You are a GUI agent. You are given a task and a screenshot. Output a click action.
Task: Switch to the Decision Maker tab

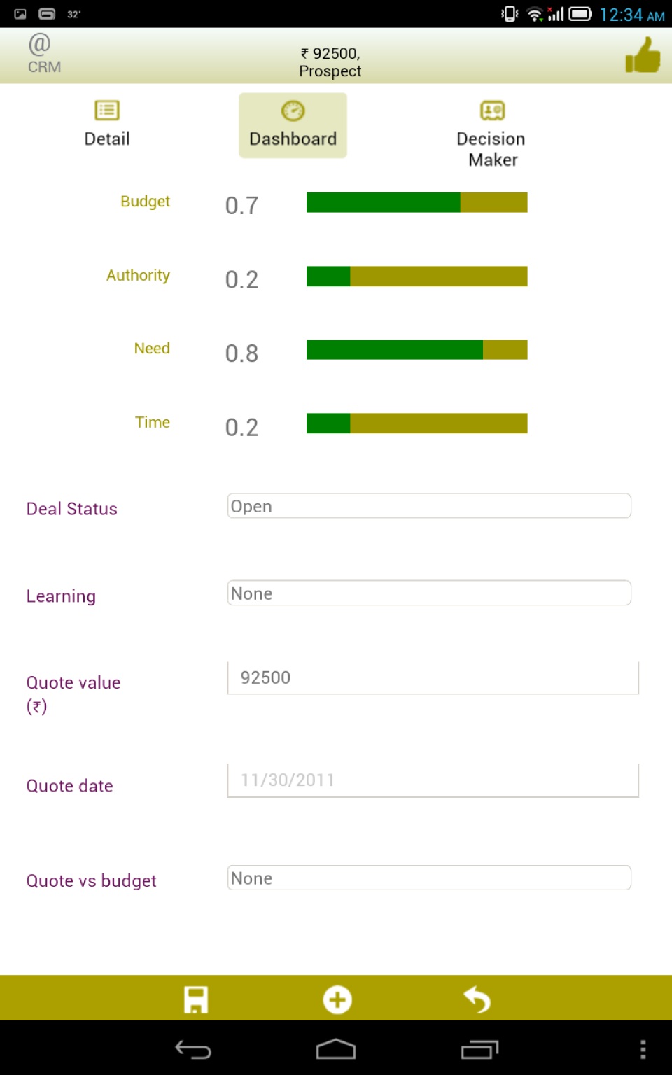(x=491, y=134)
